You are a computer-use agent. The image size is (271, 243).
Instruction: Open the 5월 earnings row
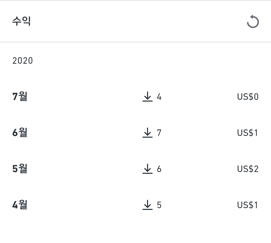coord(135,169)
